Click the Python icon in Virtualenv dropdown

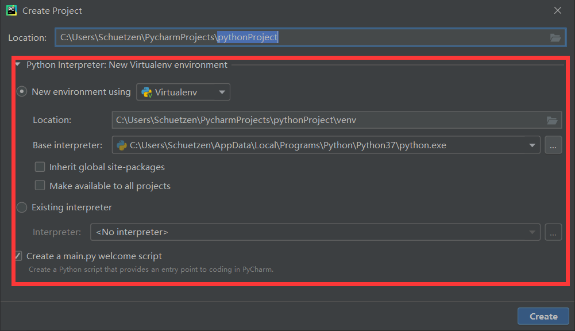pos(146,92)
